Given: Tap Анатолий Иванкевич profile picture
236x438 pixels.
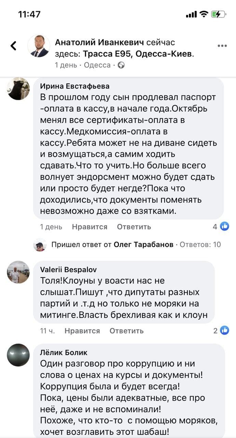Looking at the screenshot, I should pyautogui.click(x=38, y=46).
